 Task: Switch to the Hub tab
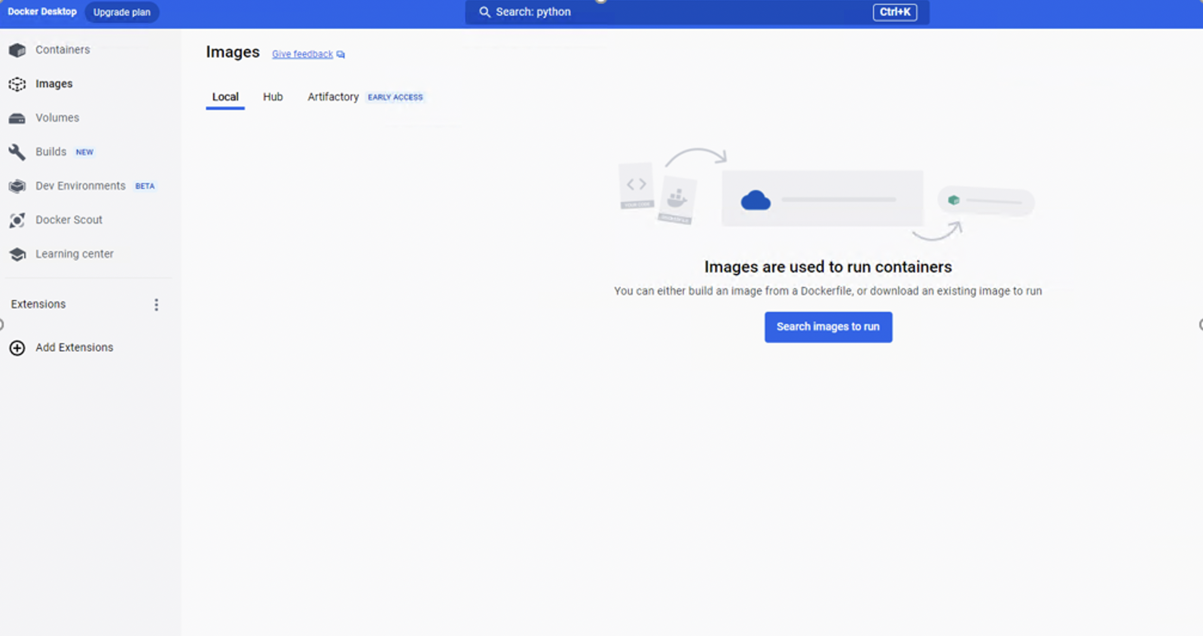coord(273,97)
